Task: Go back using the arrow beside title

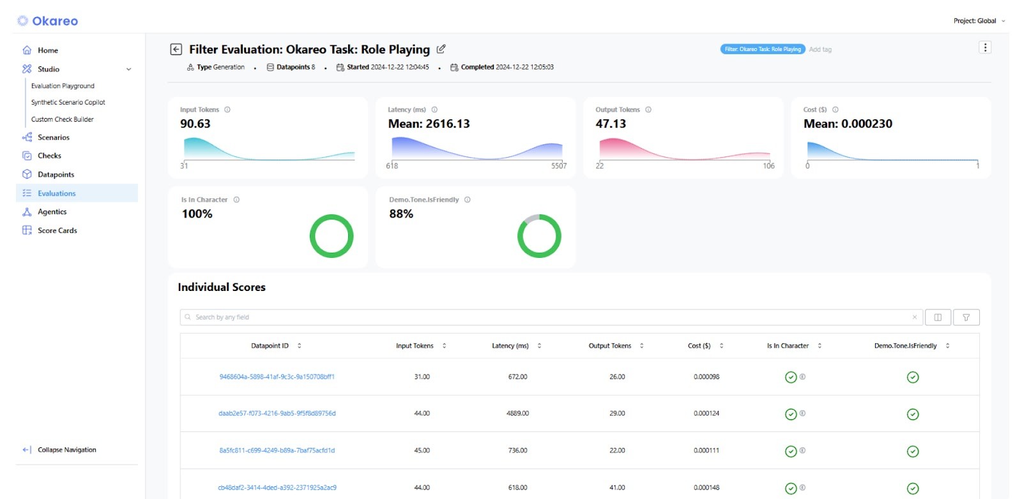Action: 176,49
